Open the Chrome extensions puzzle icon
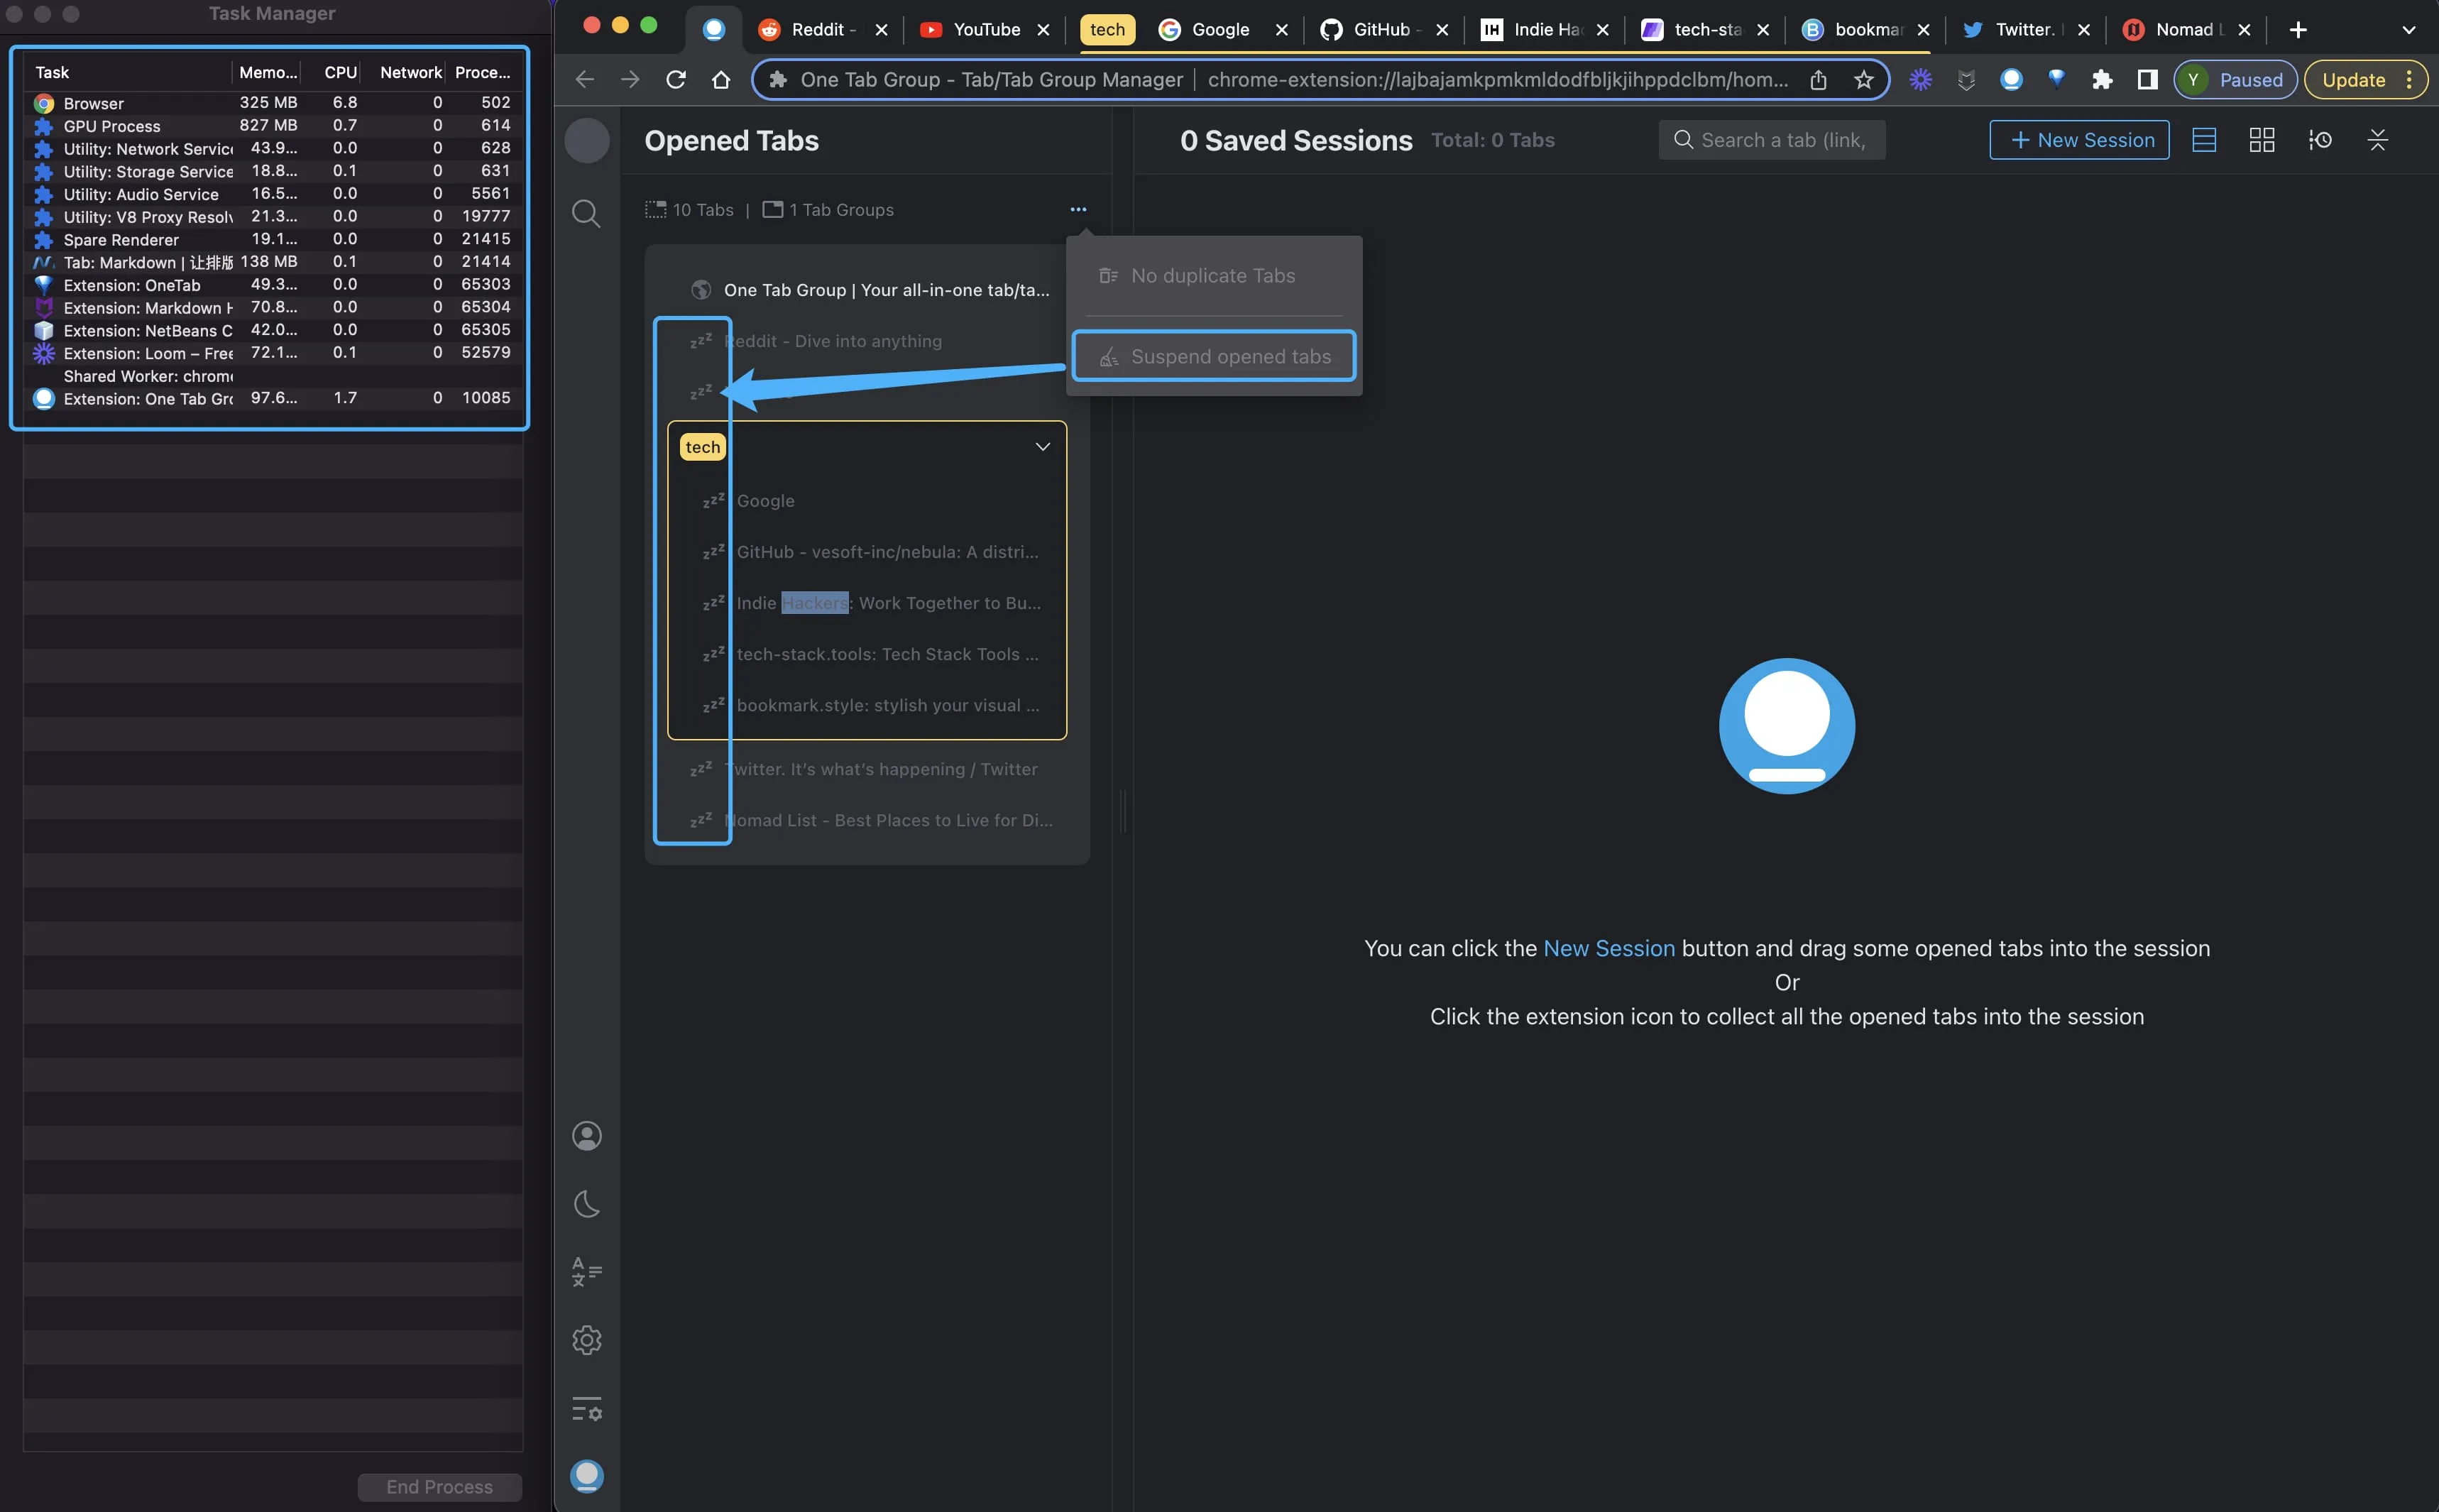The image size is (2439, 1512). click(x=2102, y=80)
